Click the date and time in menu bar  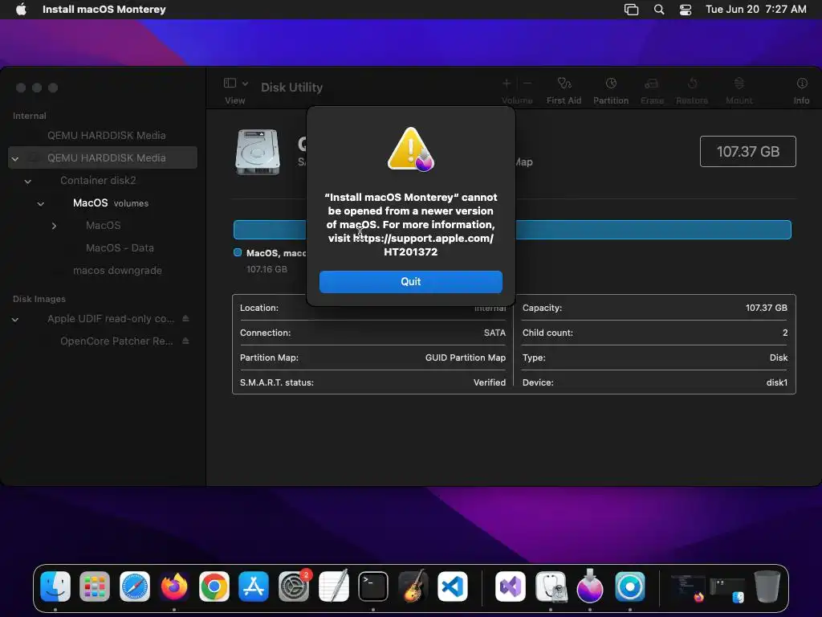(756, 9)
